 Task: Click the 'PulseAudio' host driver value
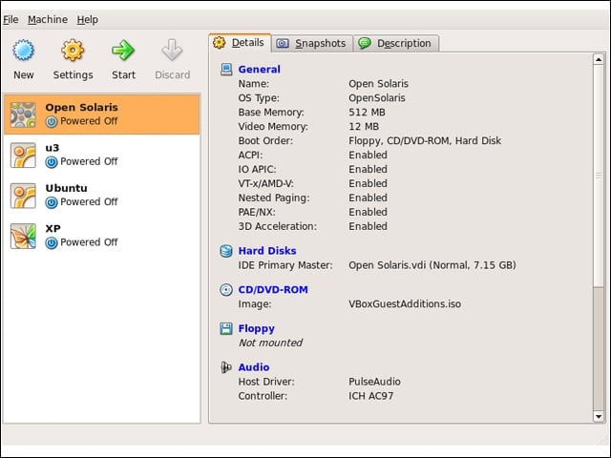coord(374,382)
